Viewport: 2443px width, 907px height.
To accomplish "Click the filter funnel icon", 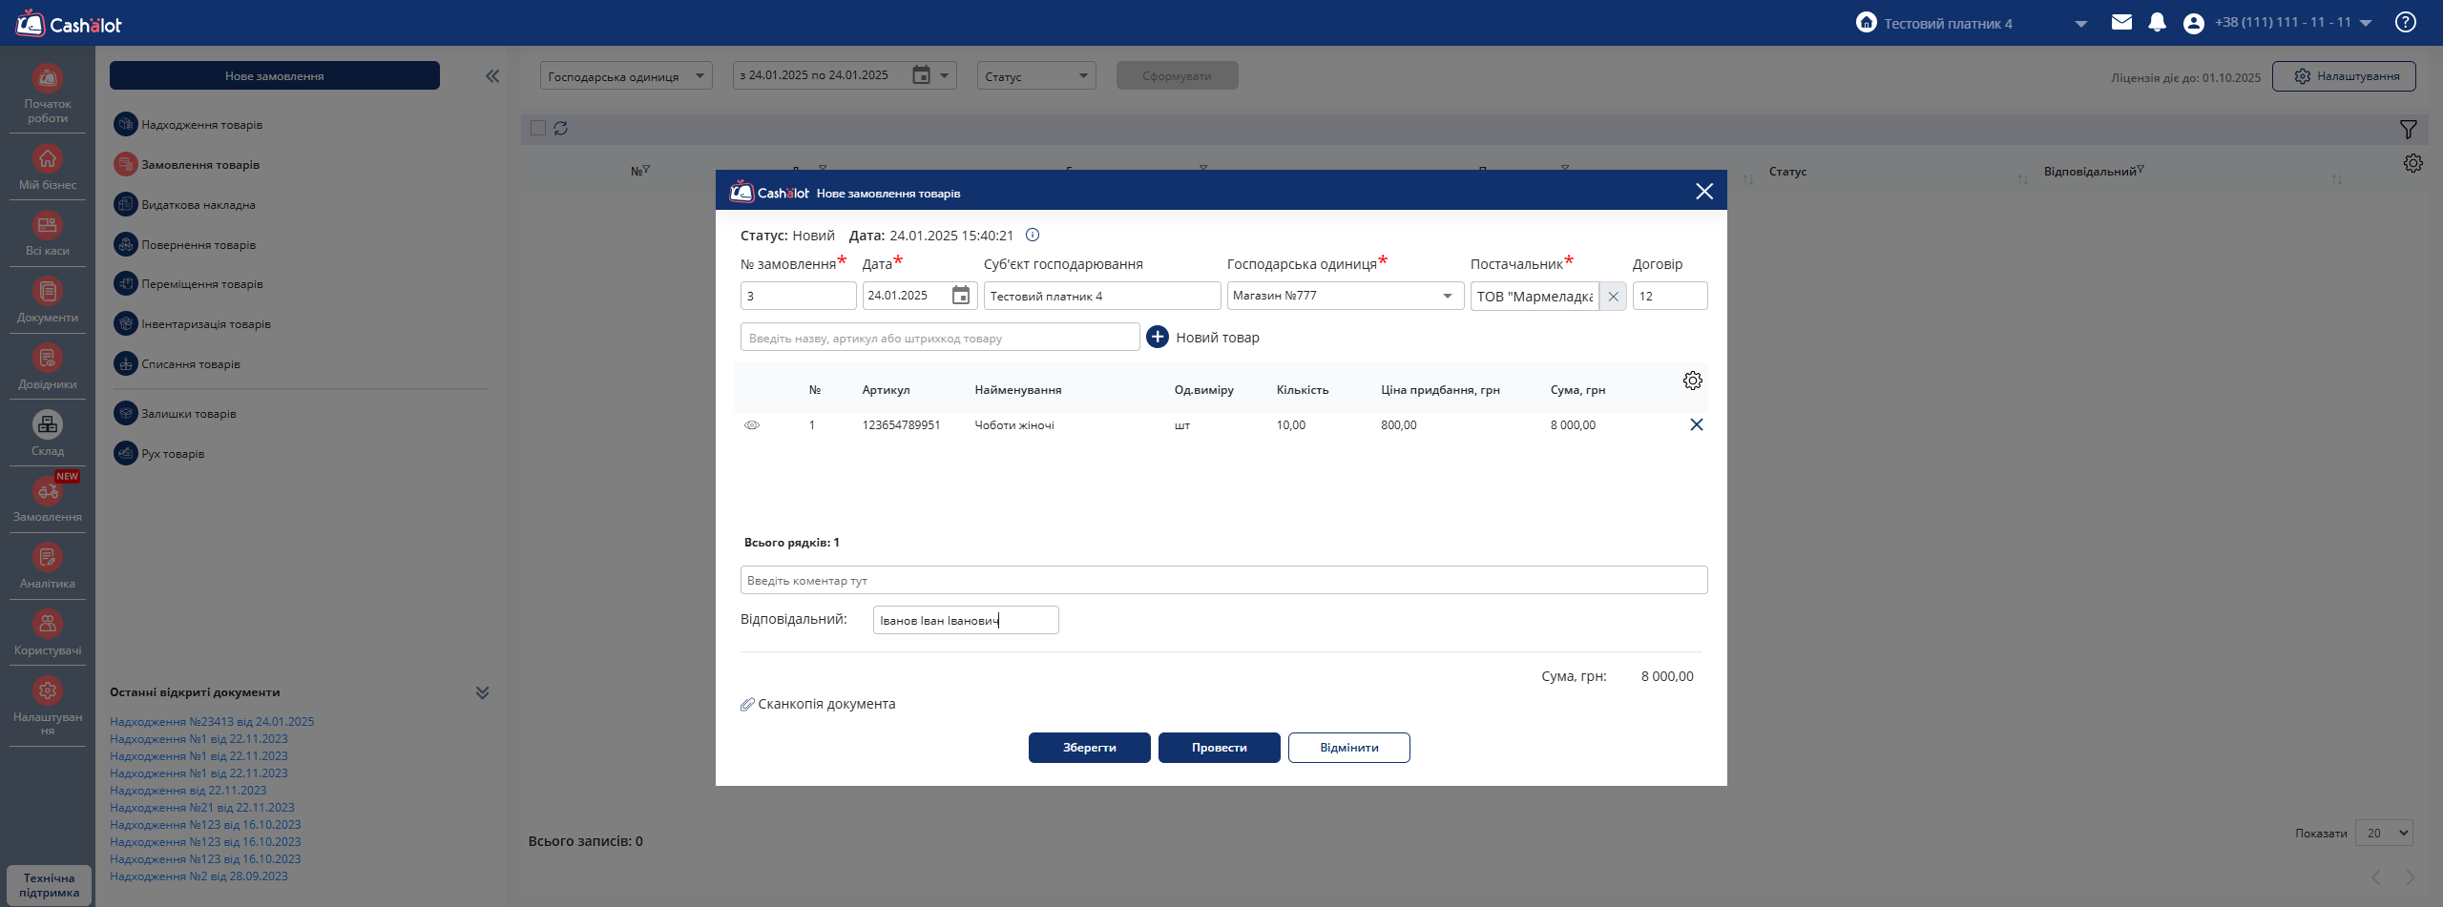I will (x=2409, y=129).
